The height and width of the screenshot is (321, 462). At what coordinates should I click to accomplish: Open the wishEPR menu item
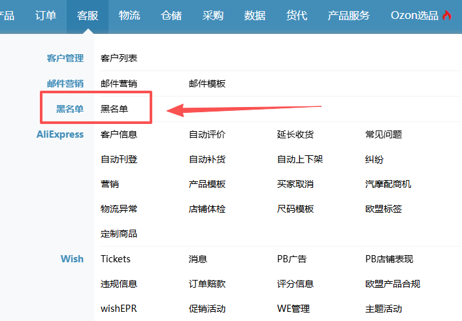(x=119, y=309)
